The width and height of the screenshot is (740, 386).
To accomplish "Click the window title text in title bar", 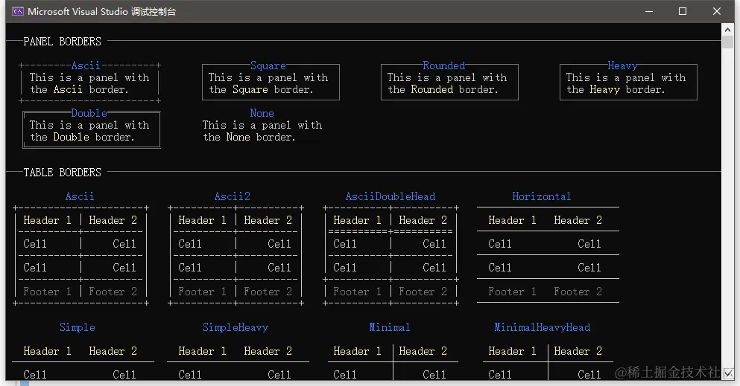I will click(101, 11).
